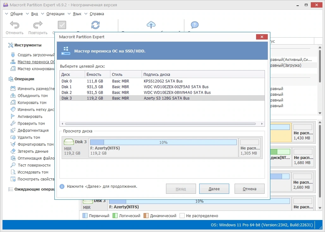
Task: Click the 2,680 MB unallocated block in main window
Action: coord(303,182)
